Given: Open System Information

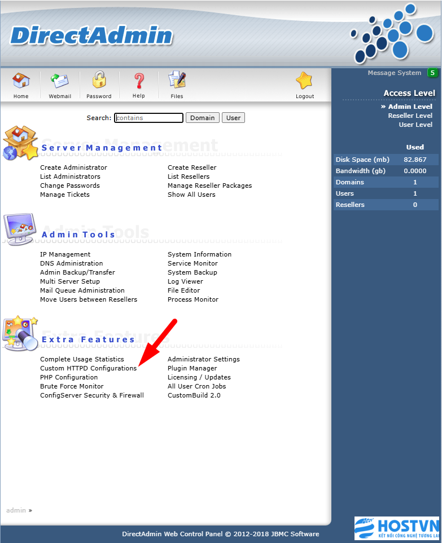Looking at the screenshot, I should point(200,254).
